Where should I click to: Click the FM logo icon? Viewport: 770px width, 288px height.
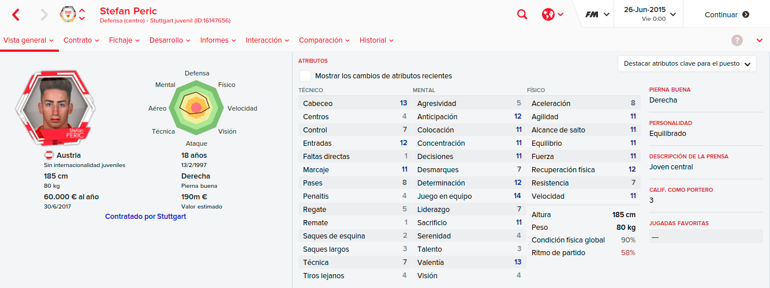point(592,14)
